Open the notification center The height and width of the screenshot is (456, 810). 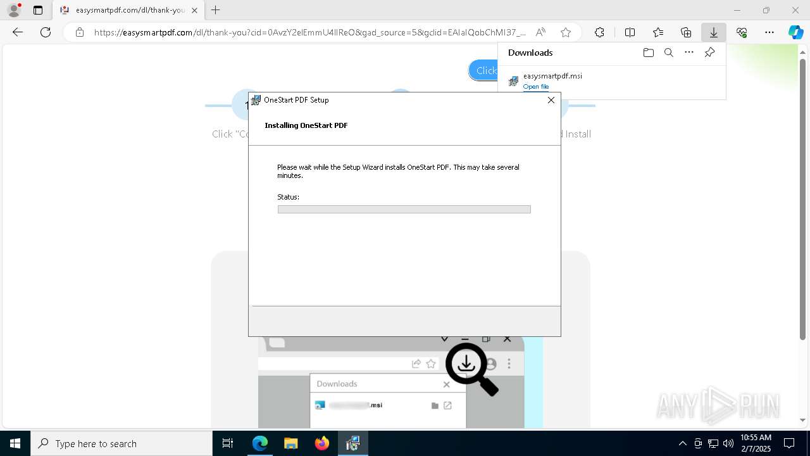click(x=789, y=443)
